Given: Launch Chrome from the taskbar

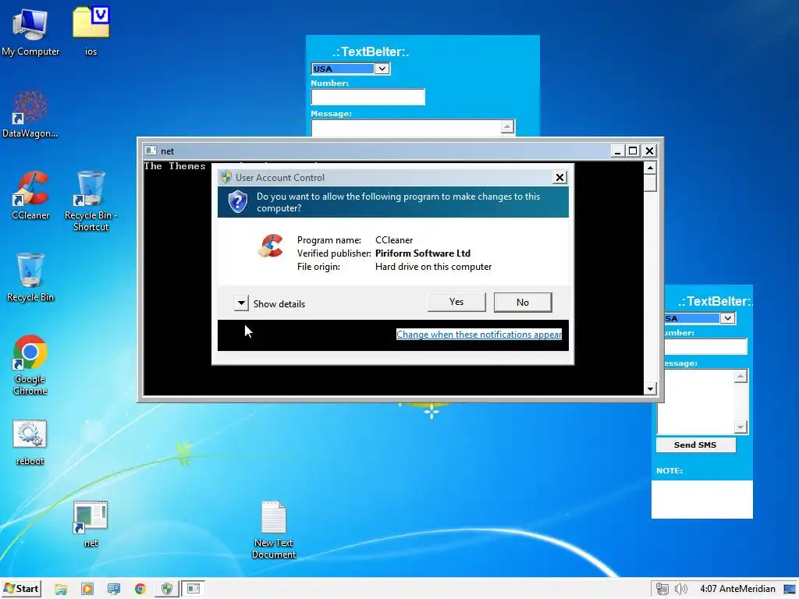Looking at the screenshot, I should (140, 590).
